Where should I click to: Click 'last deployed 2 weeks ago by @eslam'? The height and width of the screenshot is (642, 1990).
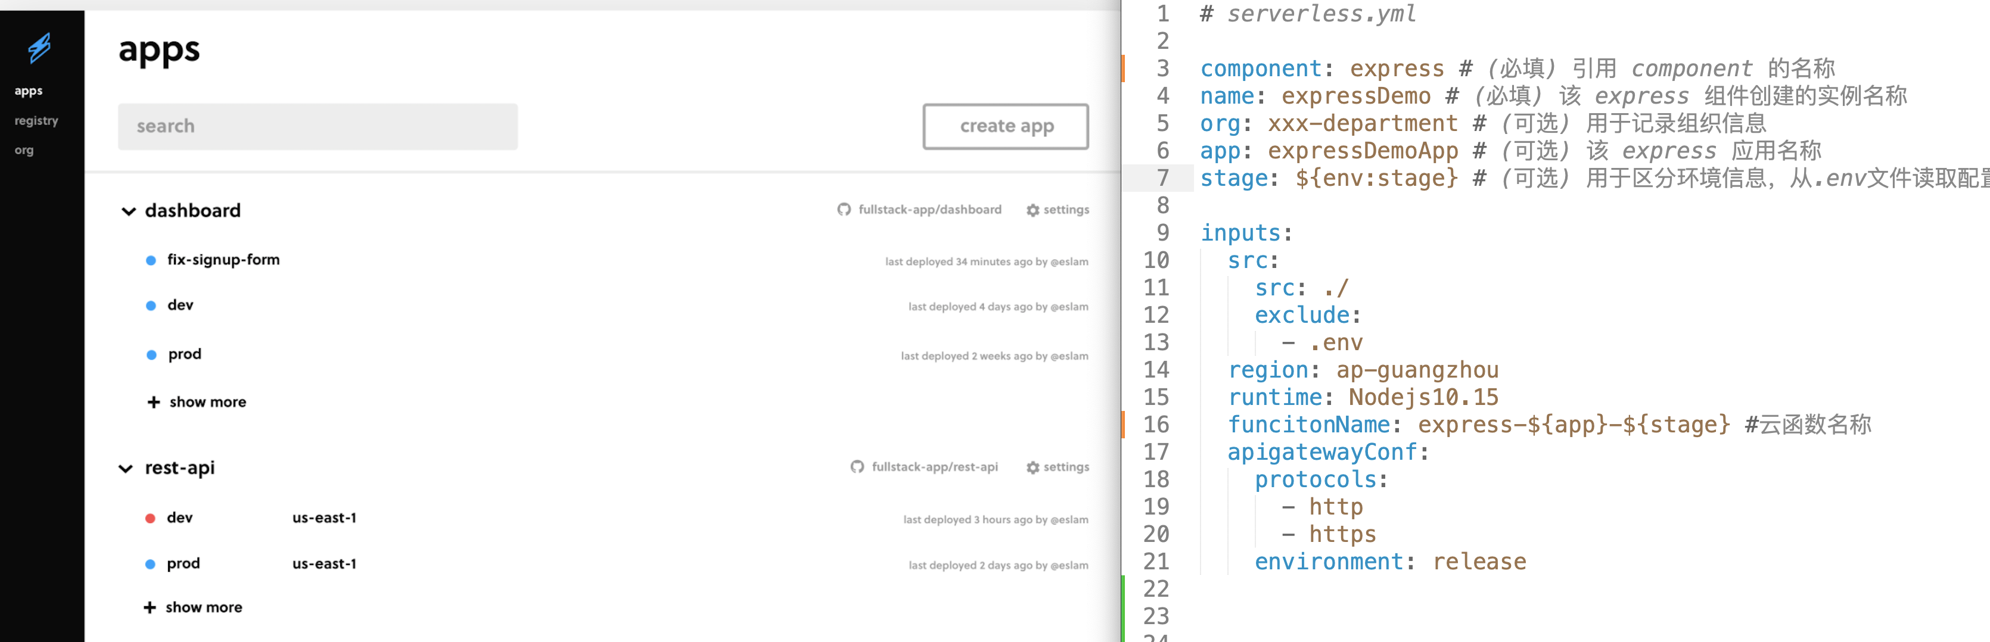pyautogui.click(x=994, y=356)
